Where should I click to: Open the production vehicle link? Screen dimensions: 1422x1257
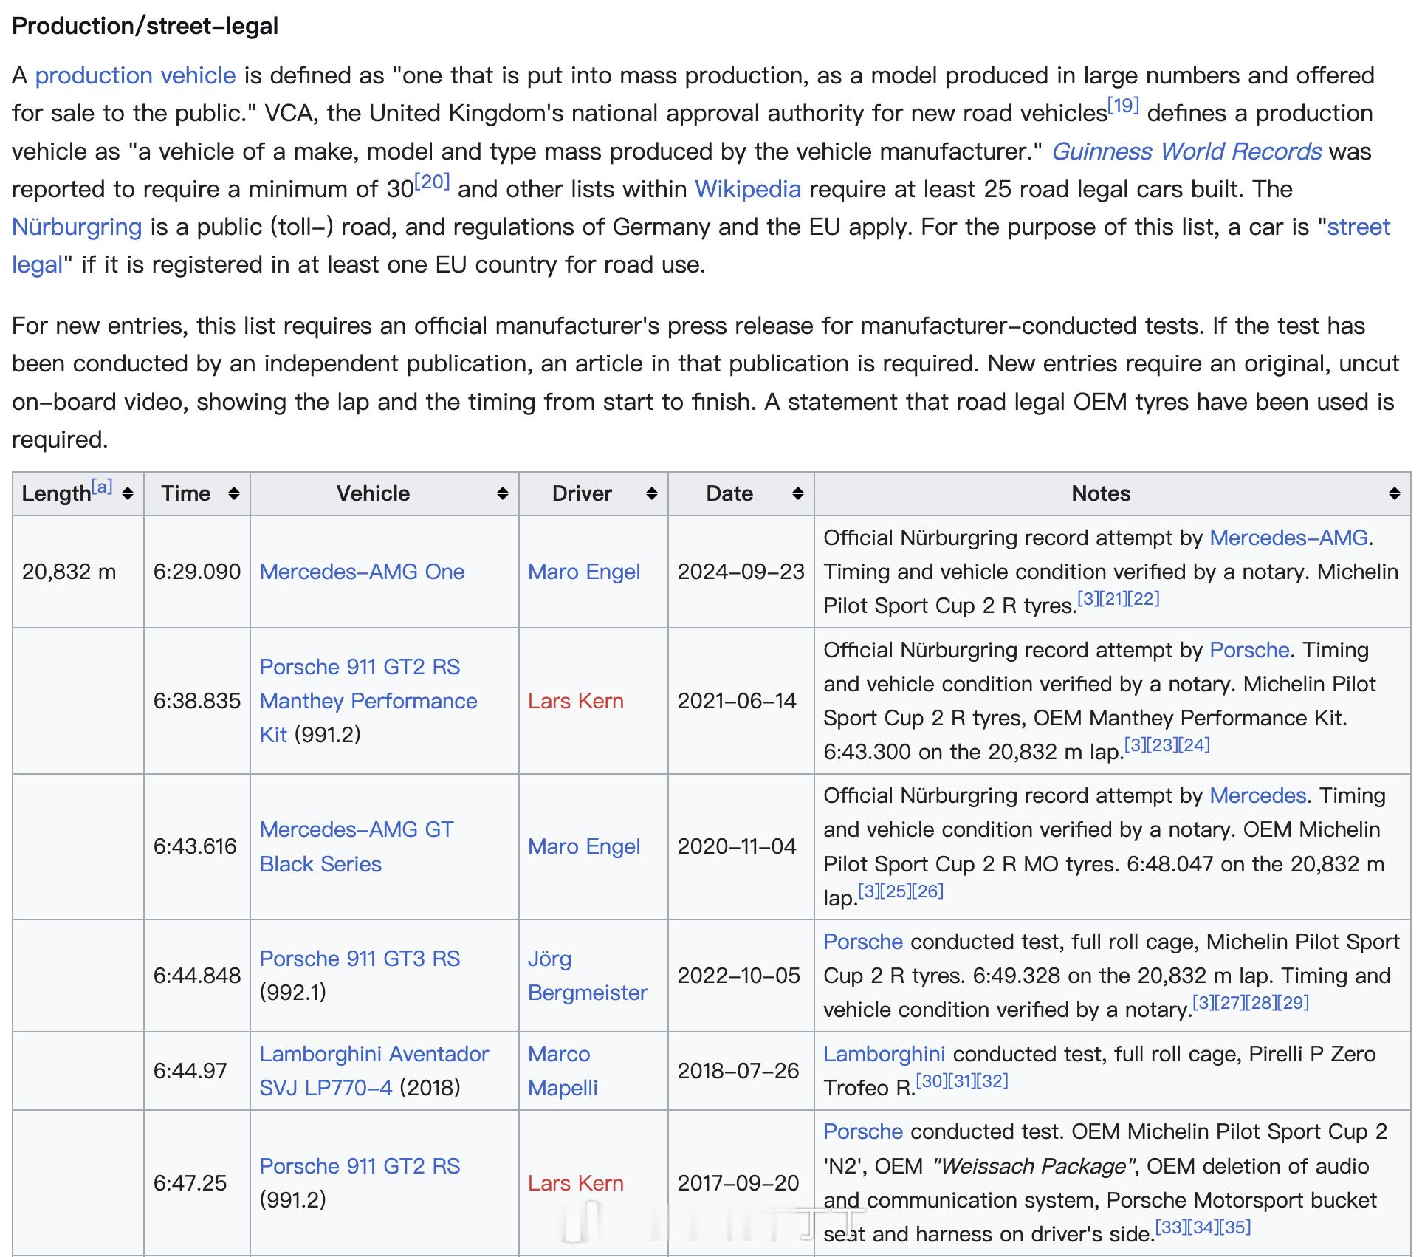(135, 75)
